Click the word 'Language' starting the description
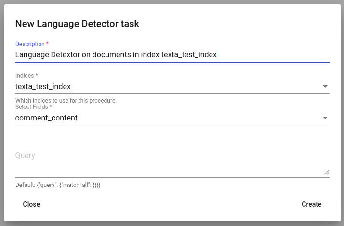The image size is (344, 226). tap(32, 54)
